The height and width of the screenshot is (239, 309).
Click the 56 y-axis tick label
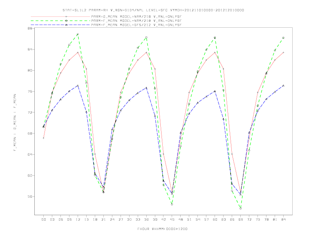coord(30,196)
